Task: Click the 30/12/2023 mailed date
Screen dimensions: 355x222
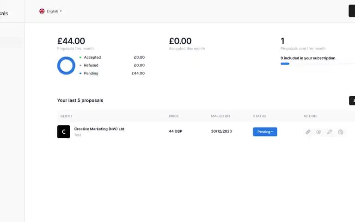Action: pos(221,131)
